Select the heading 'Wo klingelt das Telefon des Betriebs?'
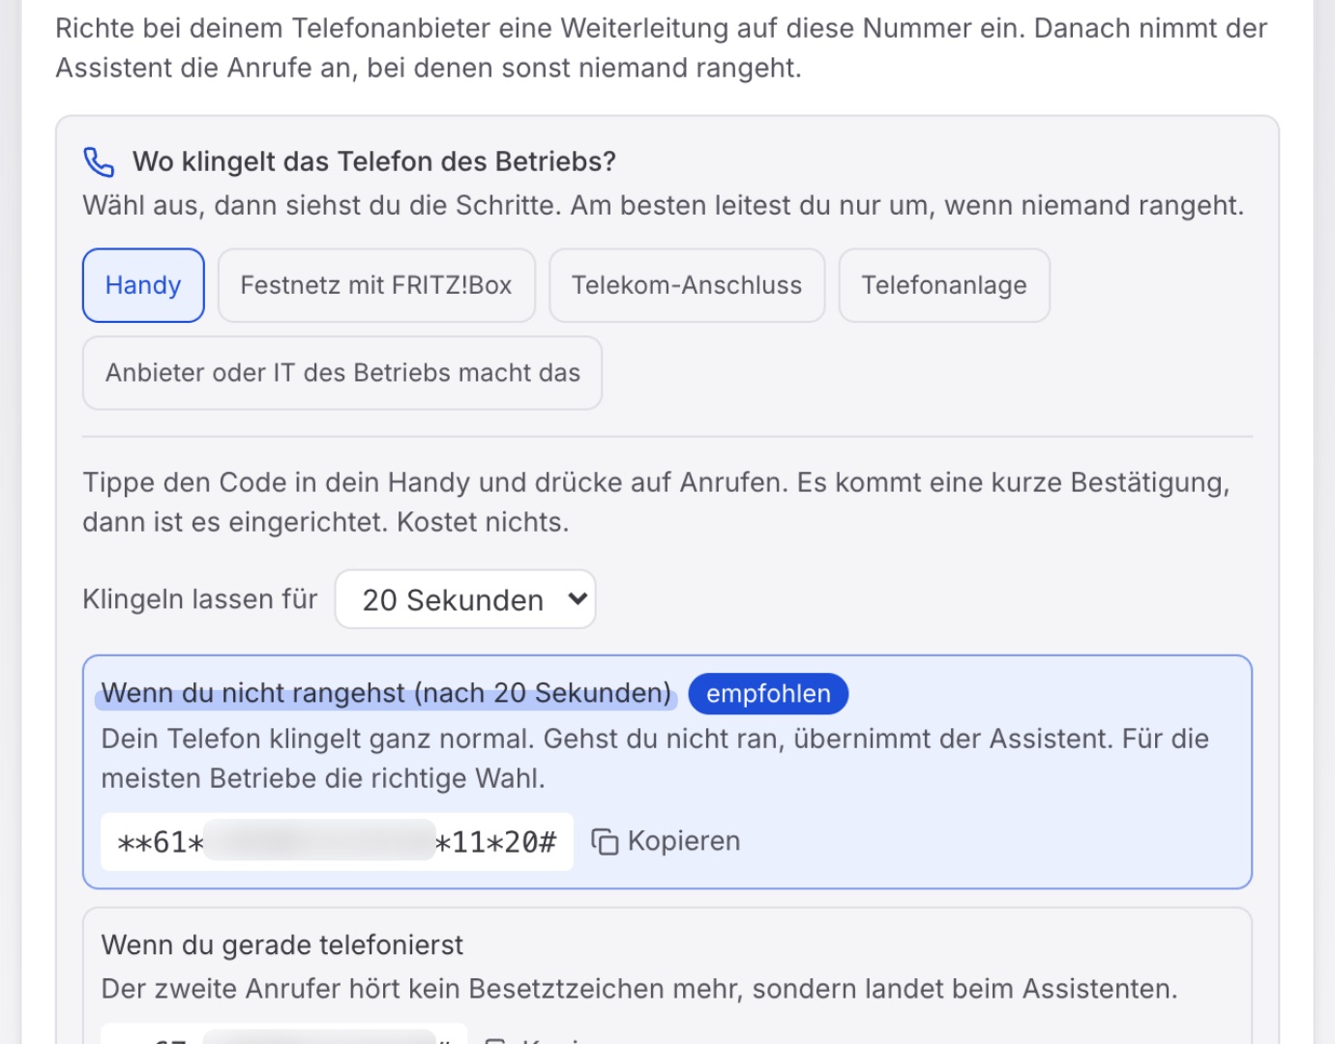 tap(374, 161)
